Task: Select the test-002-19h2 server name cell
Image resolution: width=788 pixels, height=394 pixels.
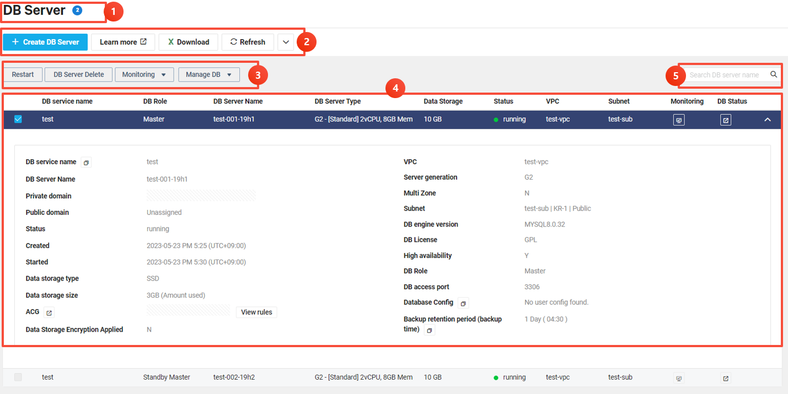Action: point(234,377)
